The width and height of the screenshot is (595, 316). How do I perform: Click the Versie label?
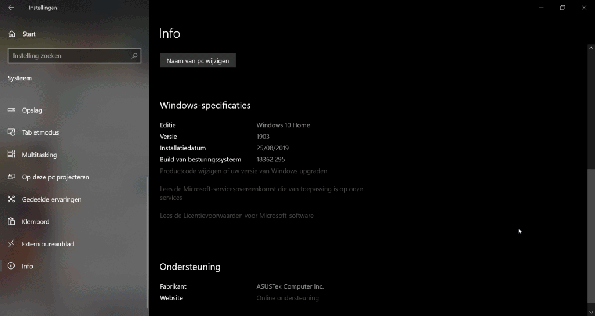[x=168, y=137]
